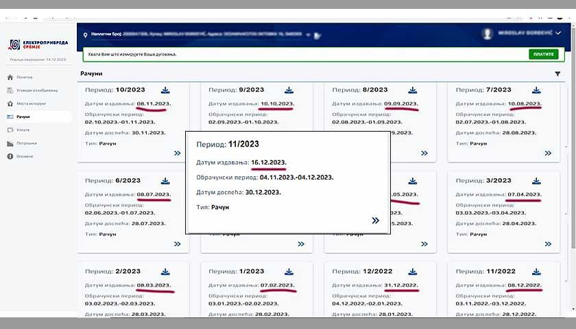Download the bill for period 9/2023
This screenshot has width=576, height=329.
click(x=289, y=90)
